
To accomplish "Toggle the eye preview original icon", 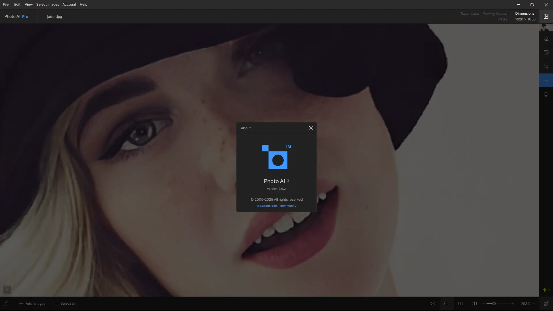I will pyautogui.click(x=433, y=304).
